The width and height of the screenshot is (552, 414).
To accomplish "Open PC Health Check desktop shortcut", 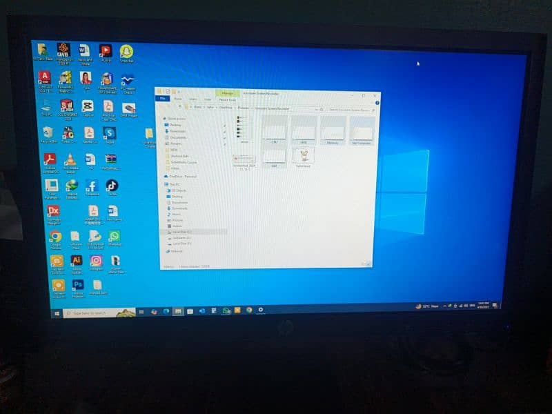I will (128, 83).
